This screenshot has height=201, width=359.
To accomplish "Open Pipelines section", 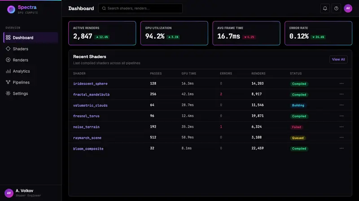I will [31, 82].
